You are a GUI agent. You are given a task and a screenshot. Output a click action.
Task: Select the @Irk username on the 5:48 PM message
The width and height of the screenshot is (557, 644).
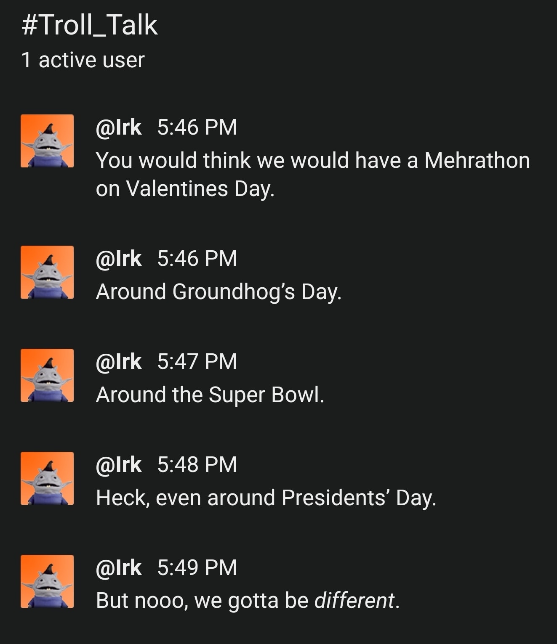pyautogui.click(x=119, y=464)
